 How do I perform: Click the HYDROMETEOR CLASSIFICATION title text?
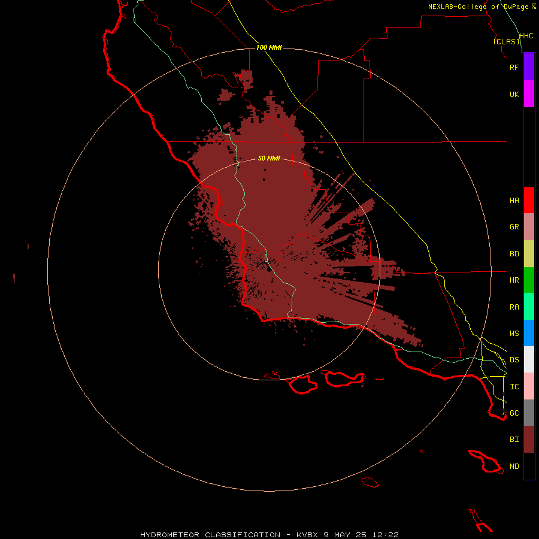(210, 535)
